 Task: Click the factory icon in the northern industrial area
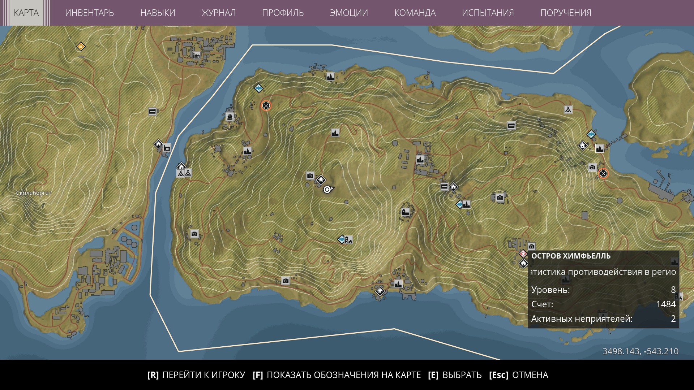[196, 56]
